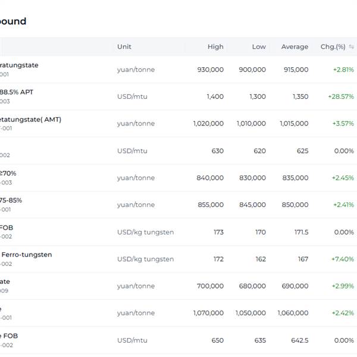Image resolution: width=357 pixels, height=357 pixels.
Task: Click the Average column header
Action: tap(295, 47)
